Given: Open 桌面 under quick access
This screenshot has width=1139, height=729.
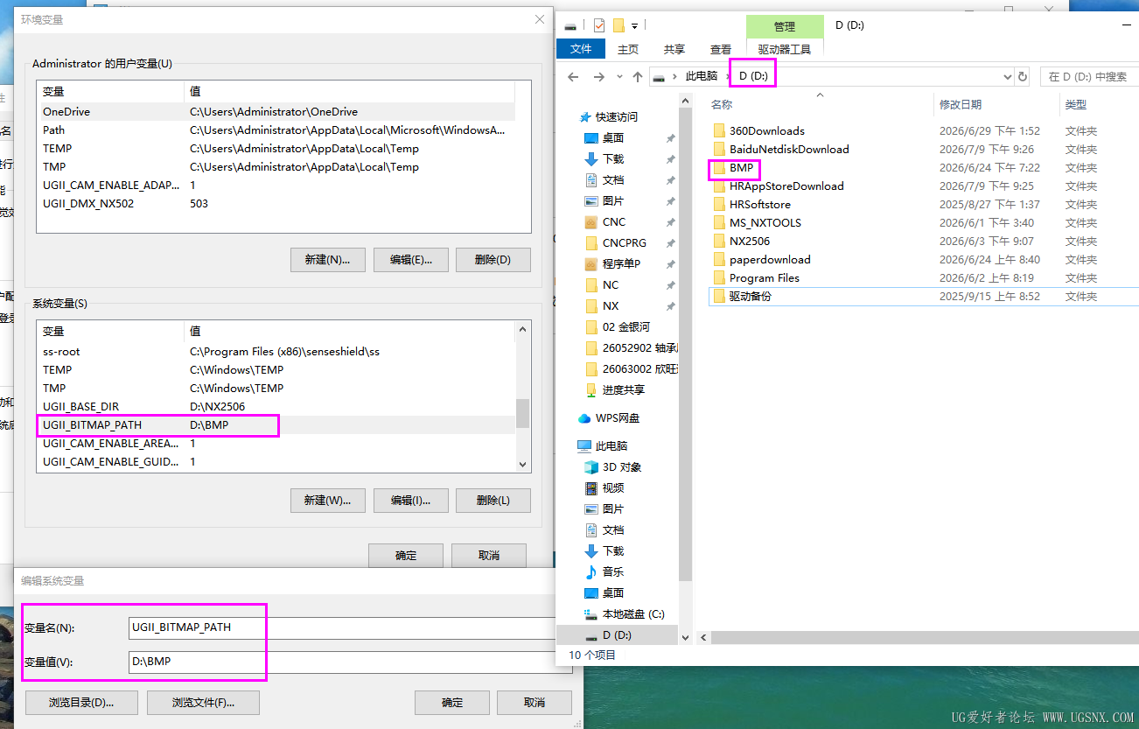Looking at the screenshot, I should tap(613, 137).
